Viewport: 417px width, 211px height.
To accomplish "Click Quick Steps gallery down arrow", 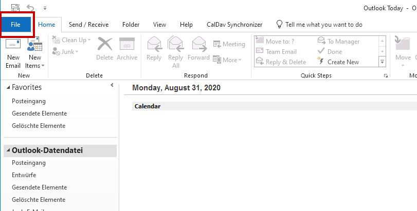I will (x=382, y=51).
